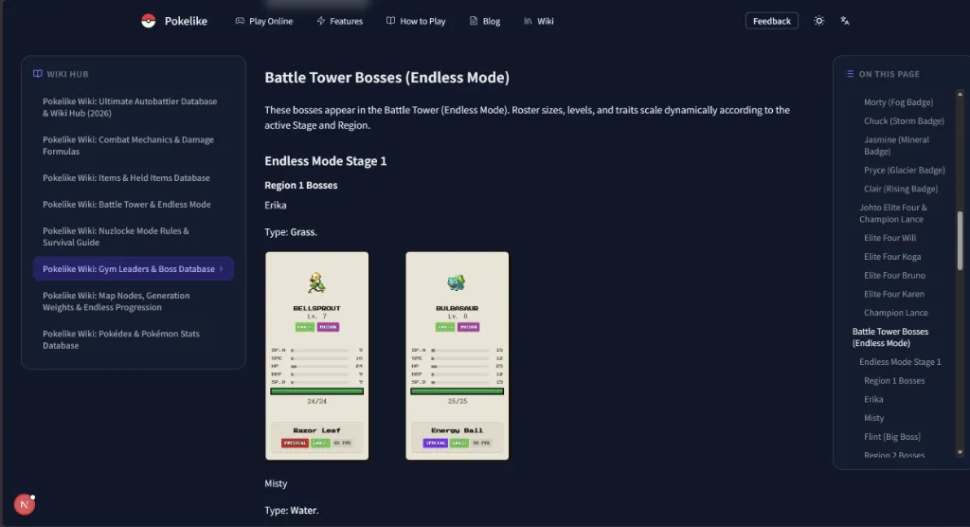The width and height of the screenshot is (970, 527).
Task: Click the Energy Ball move box
Action: point(458,436)
